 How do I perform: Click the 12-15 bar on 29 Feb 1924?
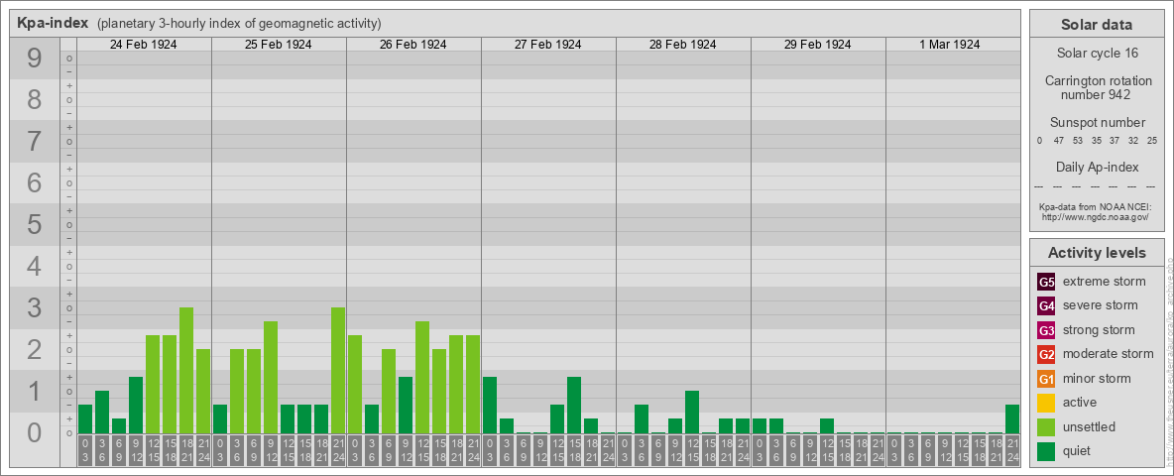click(827, 425)
